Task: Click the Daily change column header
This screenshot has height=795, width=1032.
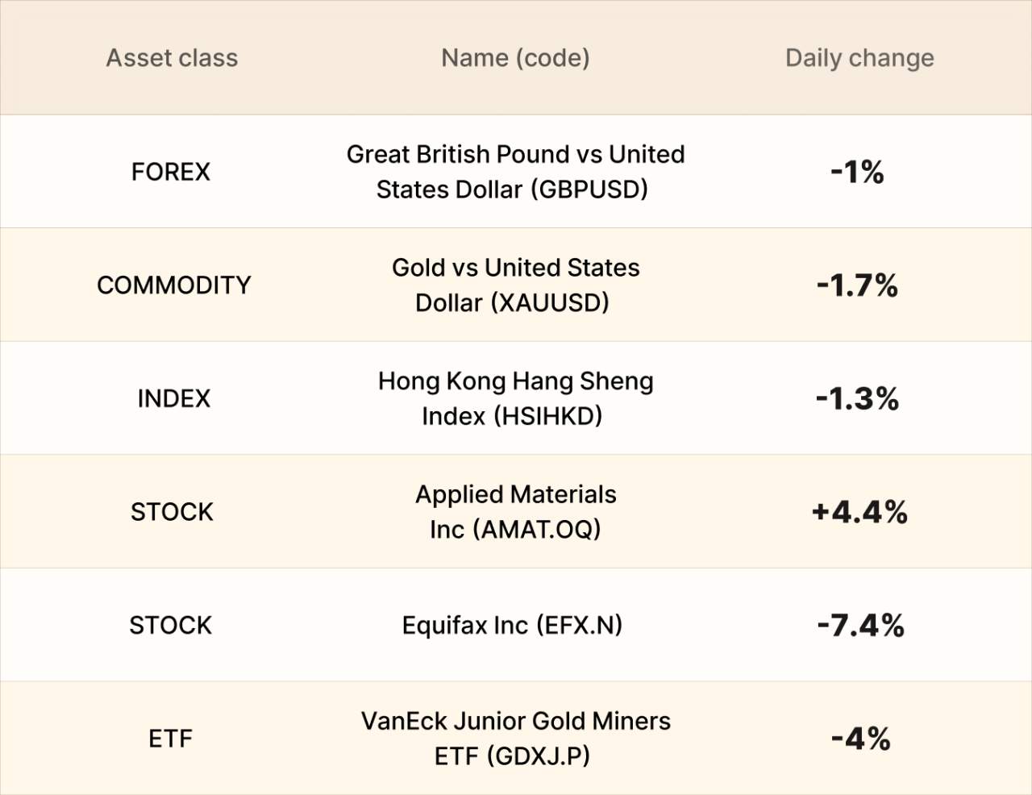Action: point(859,58)
